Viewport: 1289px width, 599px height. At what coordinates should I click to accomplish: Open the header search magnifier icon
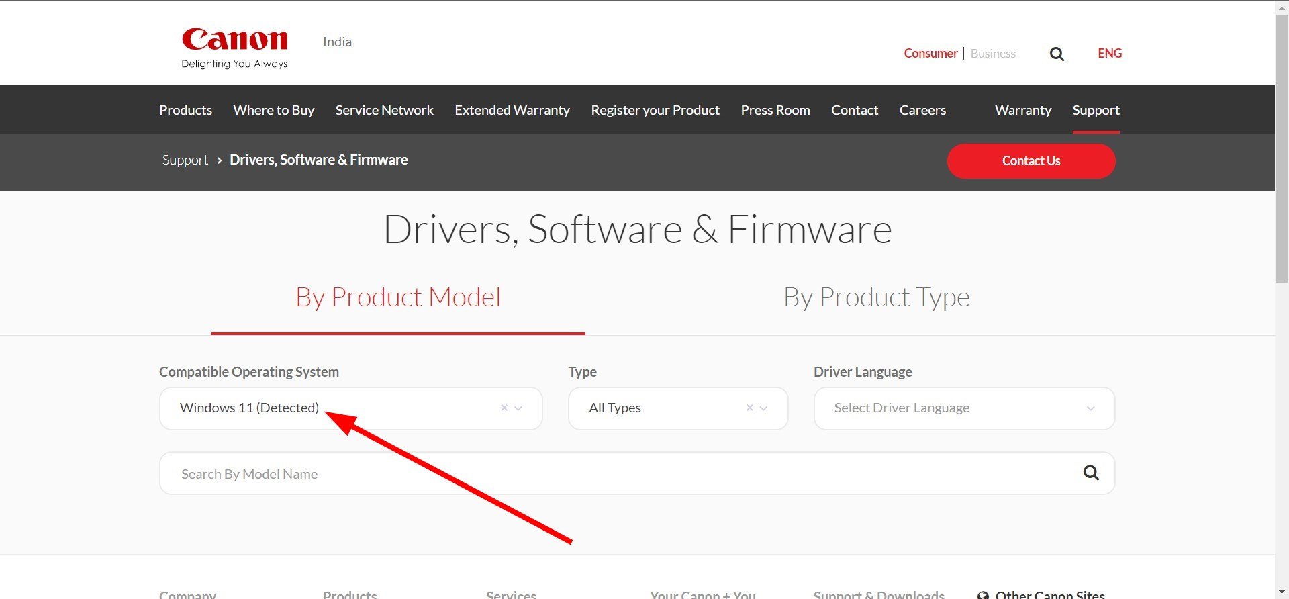(x=1057, y=54)
